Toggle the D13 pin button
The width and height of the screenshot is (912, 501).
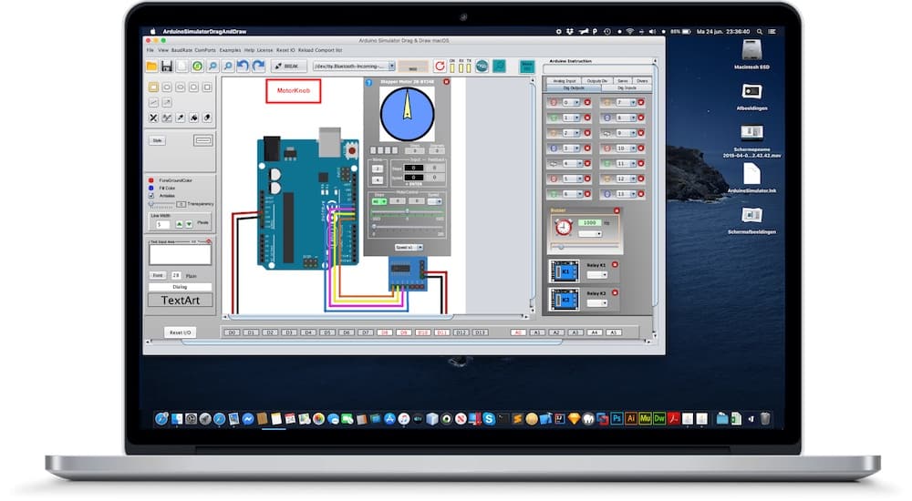pos(480,332)
